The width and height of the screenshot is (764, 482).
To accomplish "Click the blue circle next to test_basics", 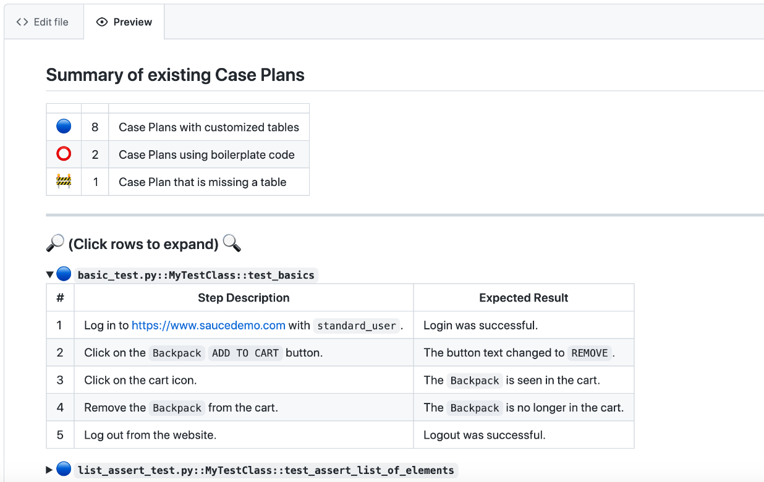I will coord(63,274).
